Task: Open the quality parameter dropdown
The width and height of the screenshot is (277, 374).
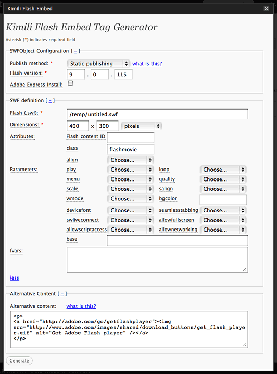Action: point(223,179)
